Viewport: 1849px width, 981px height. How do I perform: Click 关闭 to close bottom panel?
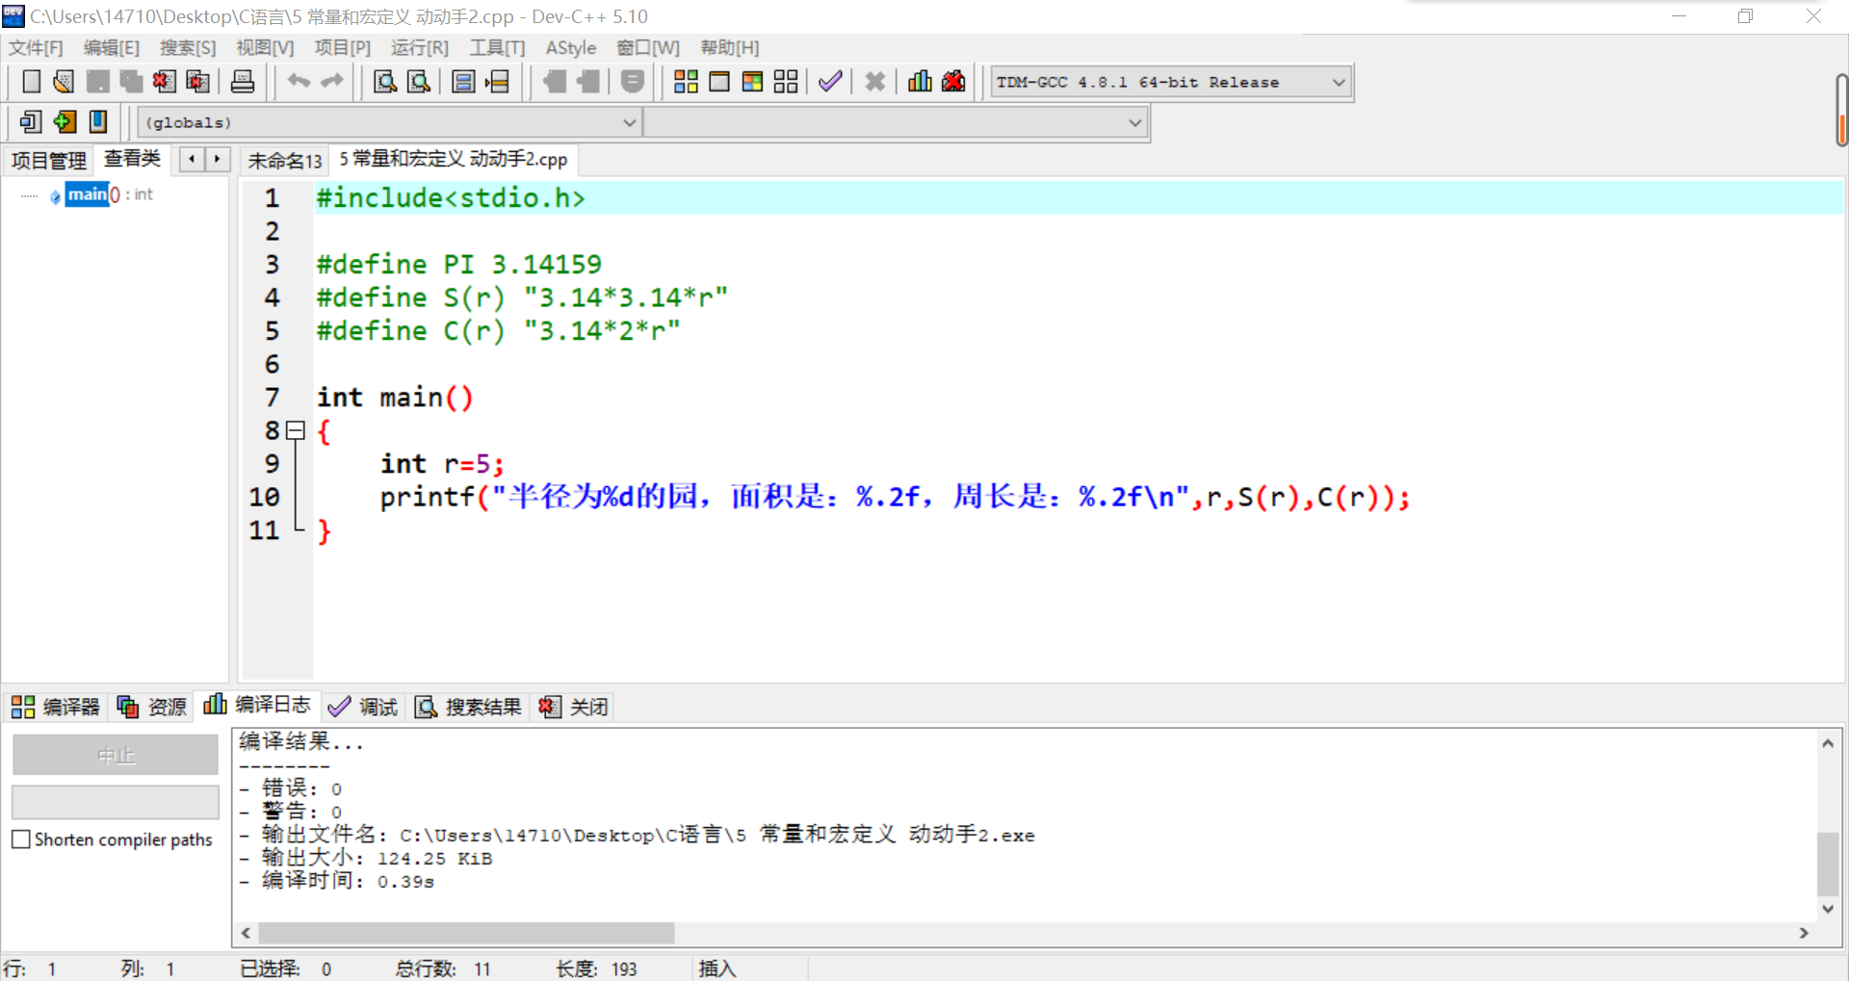[574, 707]
